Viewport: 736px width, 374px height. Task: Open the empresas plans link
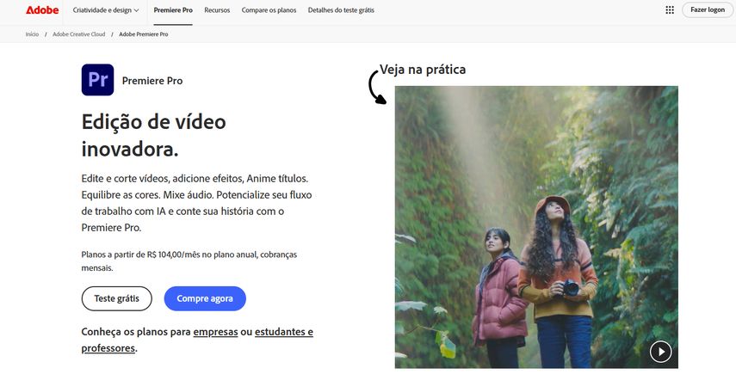215,332
